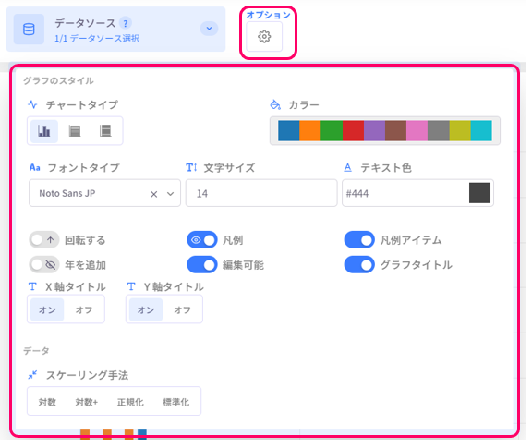
Task: Clear the Noto Sans JP font selection
Action: (x=153, y=194)
